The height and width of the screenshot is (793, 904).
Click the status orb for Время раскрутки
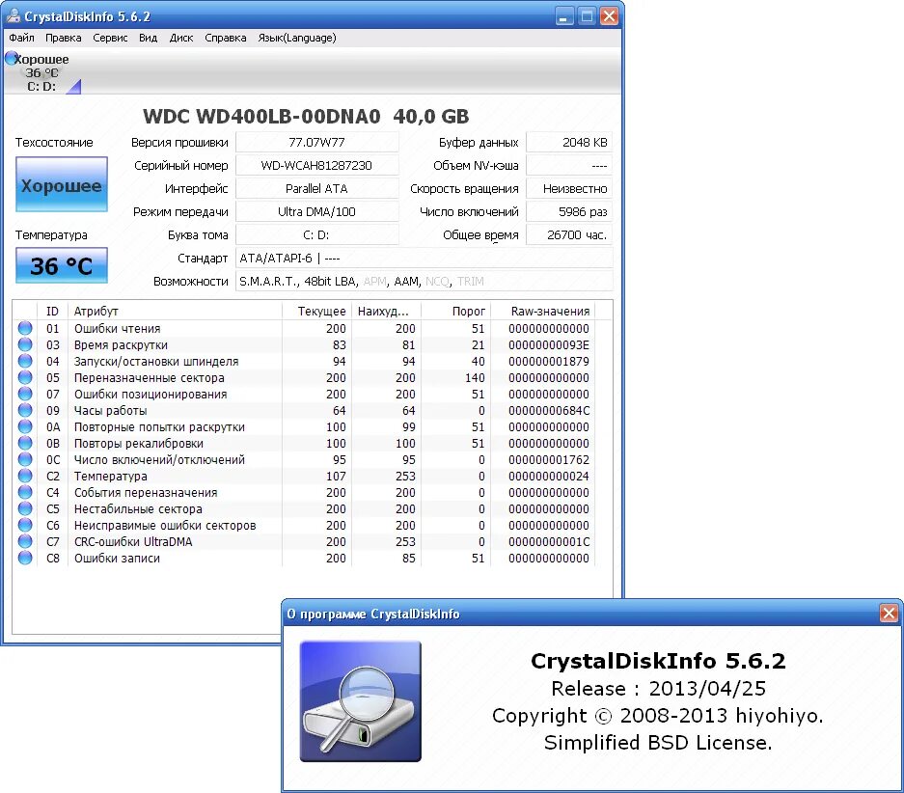pos(25,344)
